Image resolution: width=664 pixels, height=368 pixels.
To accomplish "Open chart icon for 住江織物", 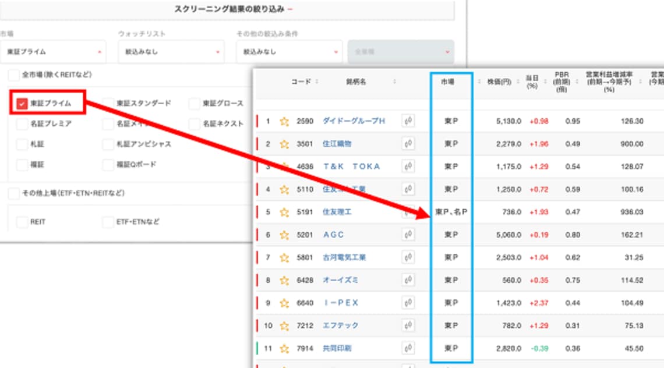I will click(408, 144).
